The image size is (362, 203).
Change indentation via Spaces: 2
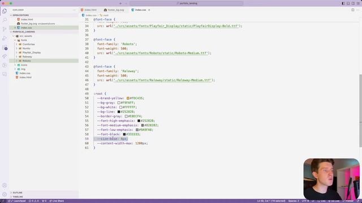[x=294, y=201]
